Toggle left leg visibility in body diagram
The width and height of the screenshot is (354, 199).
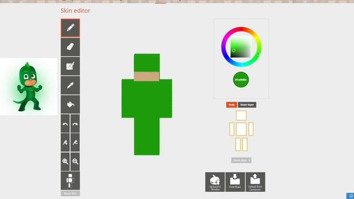(x=244, y=144)
